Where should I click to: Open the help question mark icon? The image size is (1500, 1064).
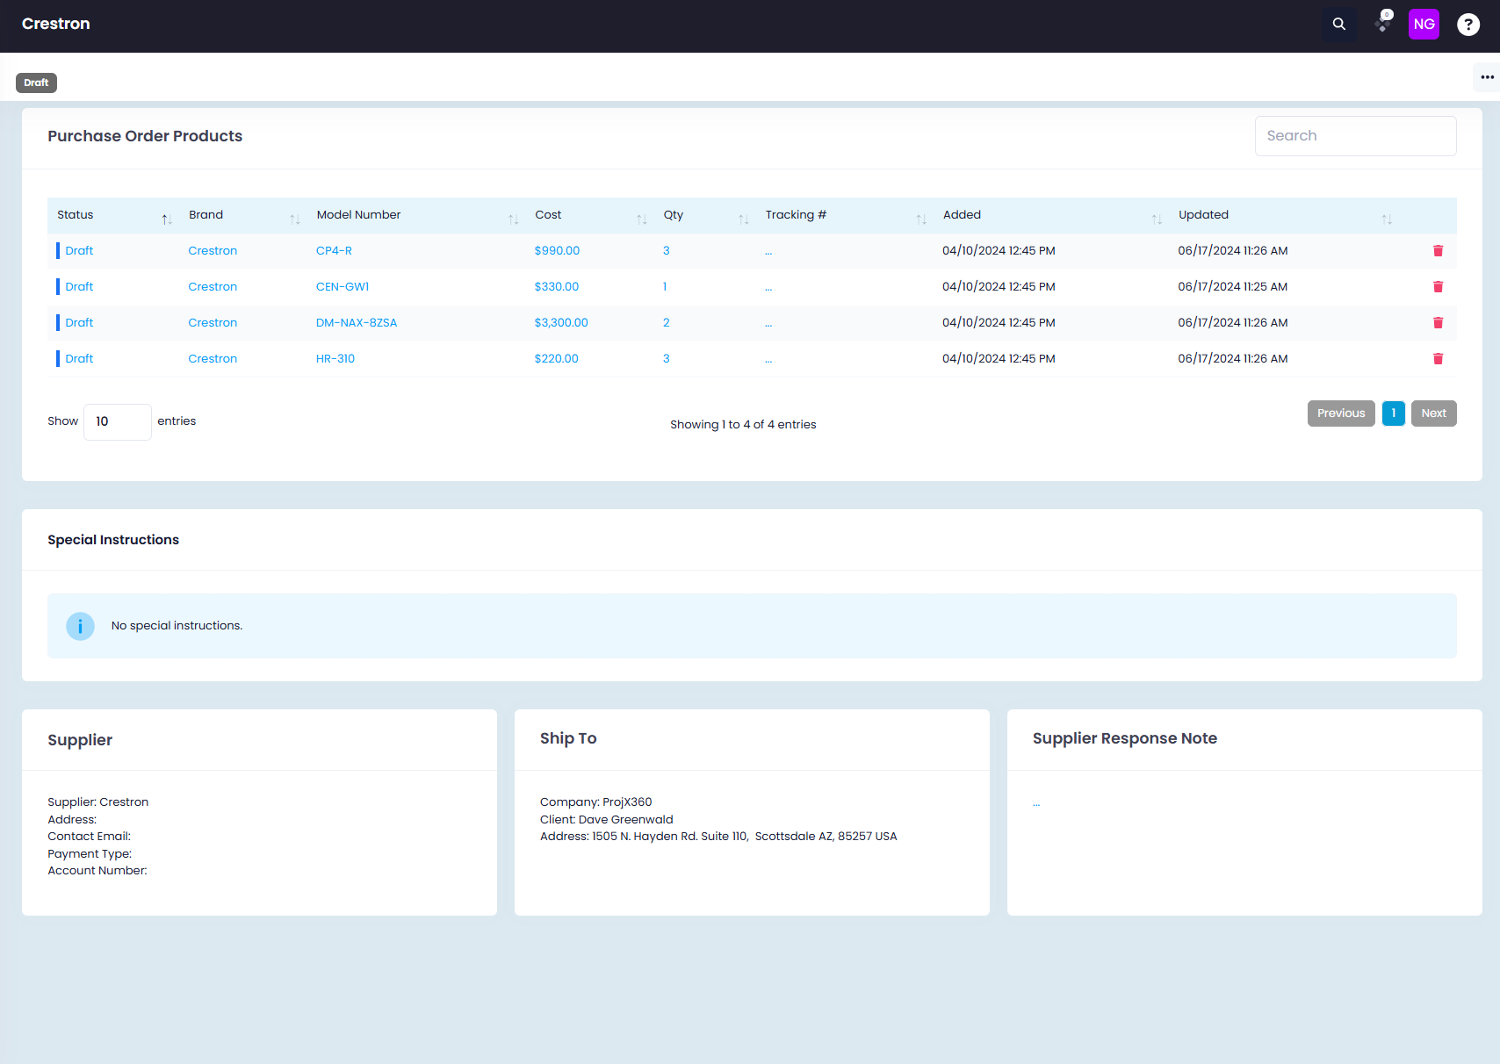click(1468, 25)
